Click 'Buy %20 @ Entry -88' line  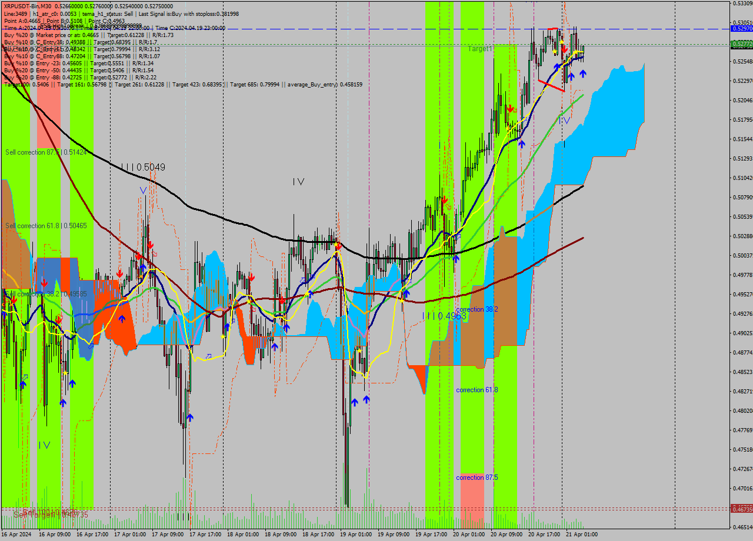tap(80, 78)
